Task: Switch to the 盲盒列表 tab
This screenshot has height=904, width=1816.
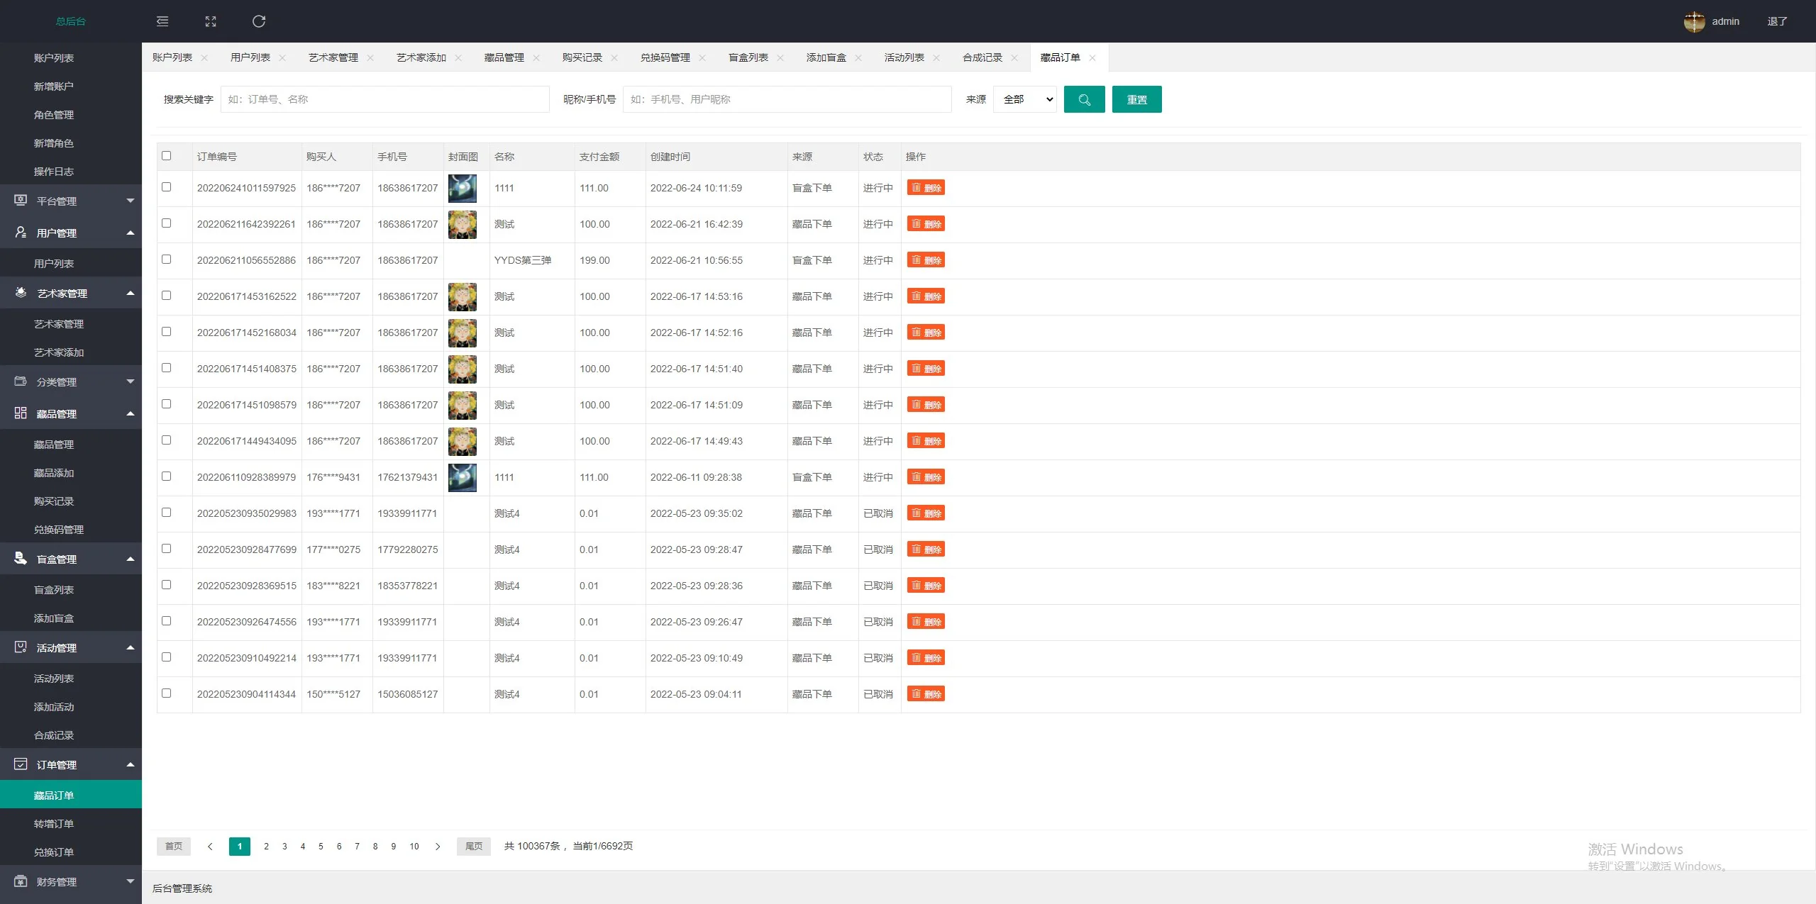Action: coord(748,57)
